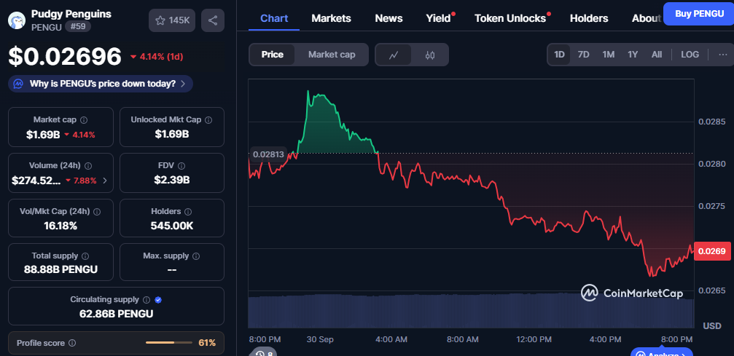Screen dimensions: 734x356
Task: Set chart range to 7D
Action: click(x=583, y=55)
